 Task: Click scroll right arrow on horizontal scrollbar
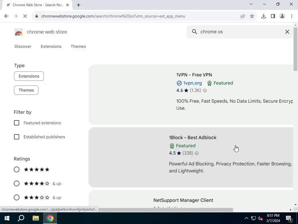[291, 210]
